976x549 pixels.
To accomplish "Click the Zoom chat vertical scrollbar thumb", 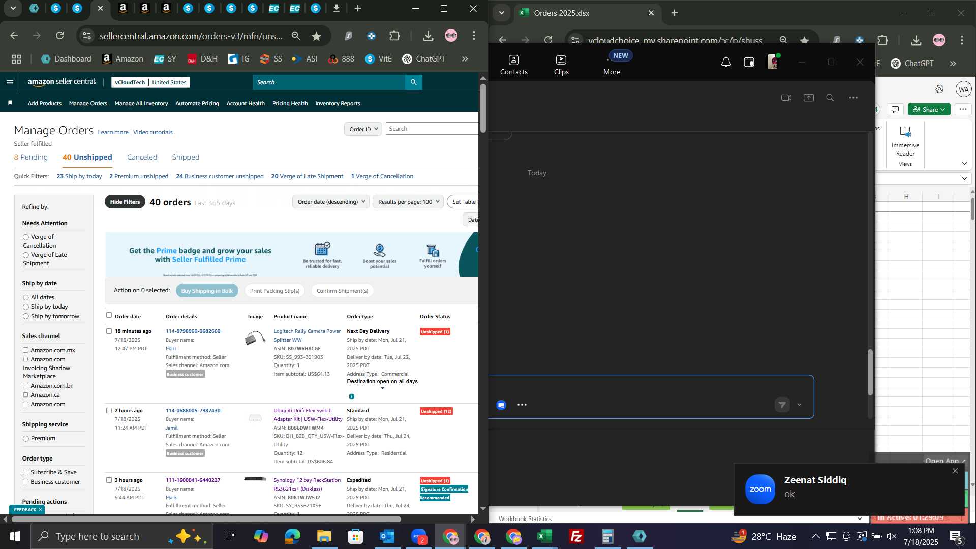I will 870,373.
